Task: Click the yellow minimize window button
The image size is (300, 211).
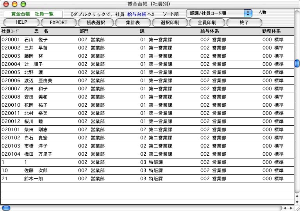Action: (x=13, y=4)
